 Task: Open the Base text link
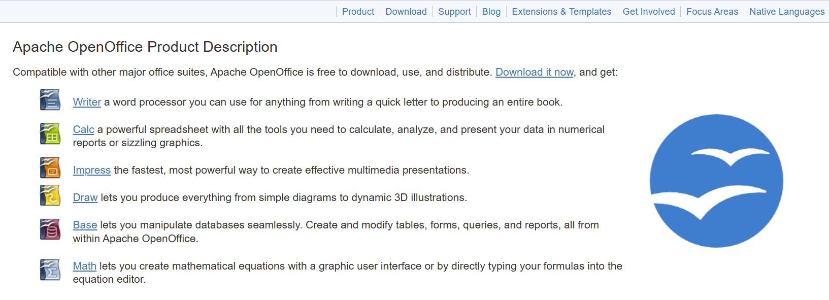point(85,225)
